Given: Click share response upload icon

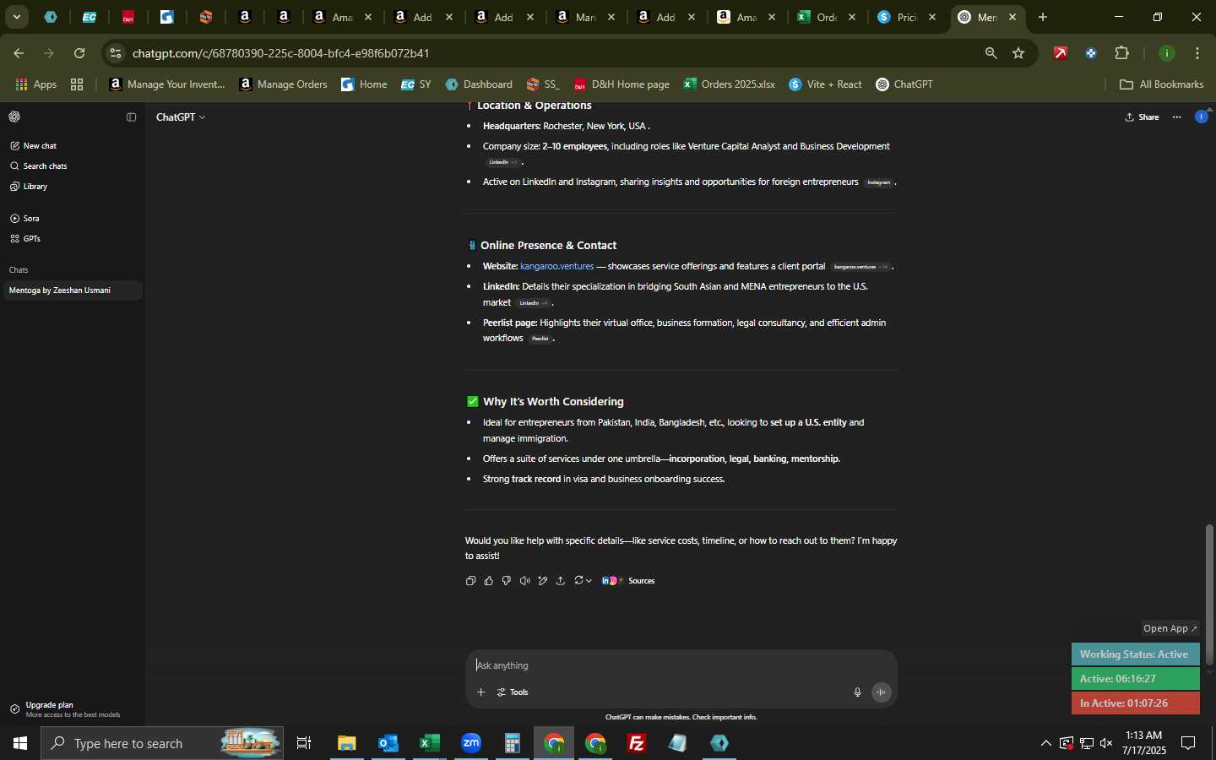Looking at the screenshot, I should [x=561, y=581].
